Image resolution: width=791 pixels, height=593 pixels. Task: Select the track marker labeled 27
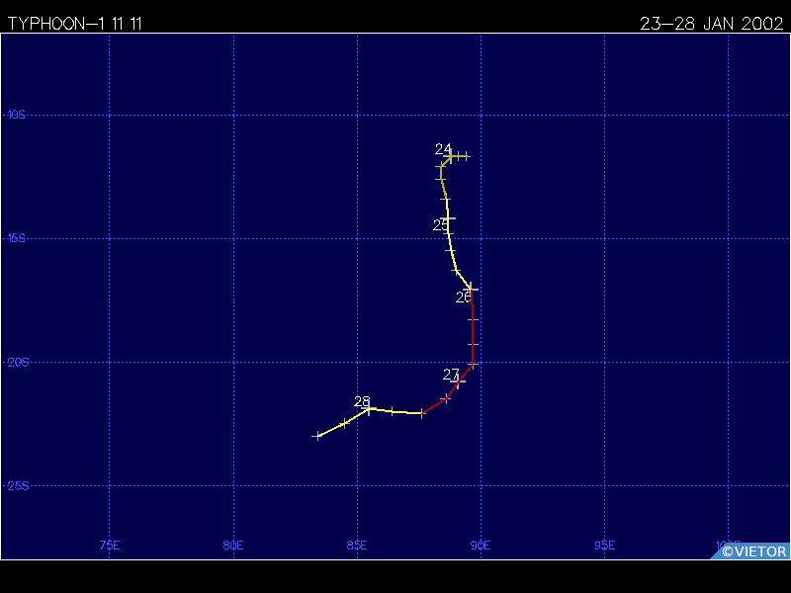click(x=458, y=381)
